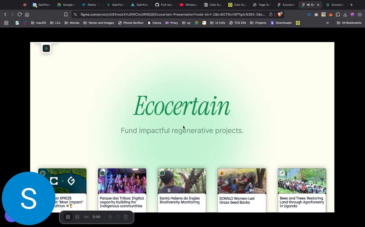Open the Vector and Images bookmarks folder
This screenshot has width=365, height=227.
99,23
